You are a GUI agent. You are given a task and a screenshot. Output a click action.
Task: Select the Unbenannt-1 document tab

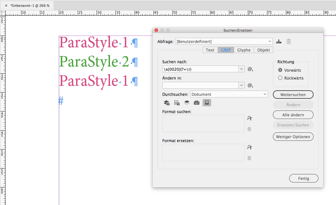pos(30,6)
